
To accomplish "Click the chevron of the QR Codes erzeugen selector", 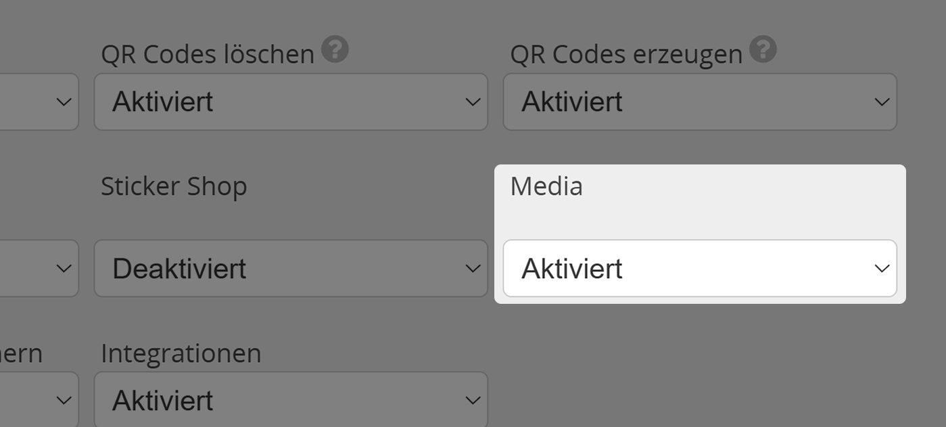I will (881, 102).
